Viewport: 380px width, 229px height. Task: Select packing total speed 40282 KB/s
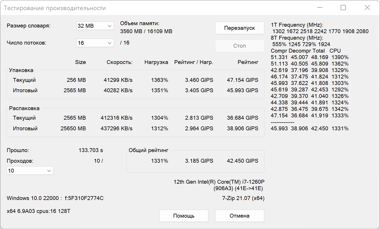118,90
